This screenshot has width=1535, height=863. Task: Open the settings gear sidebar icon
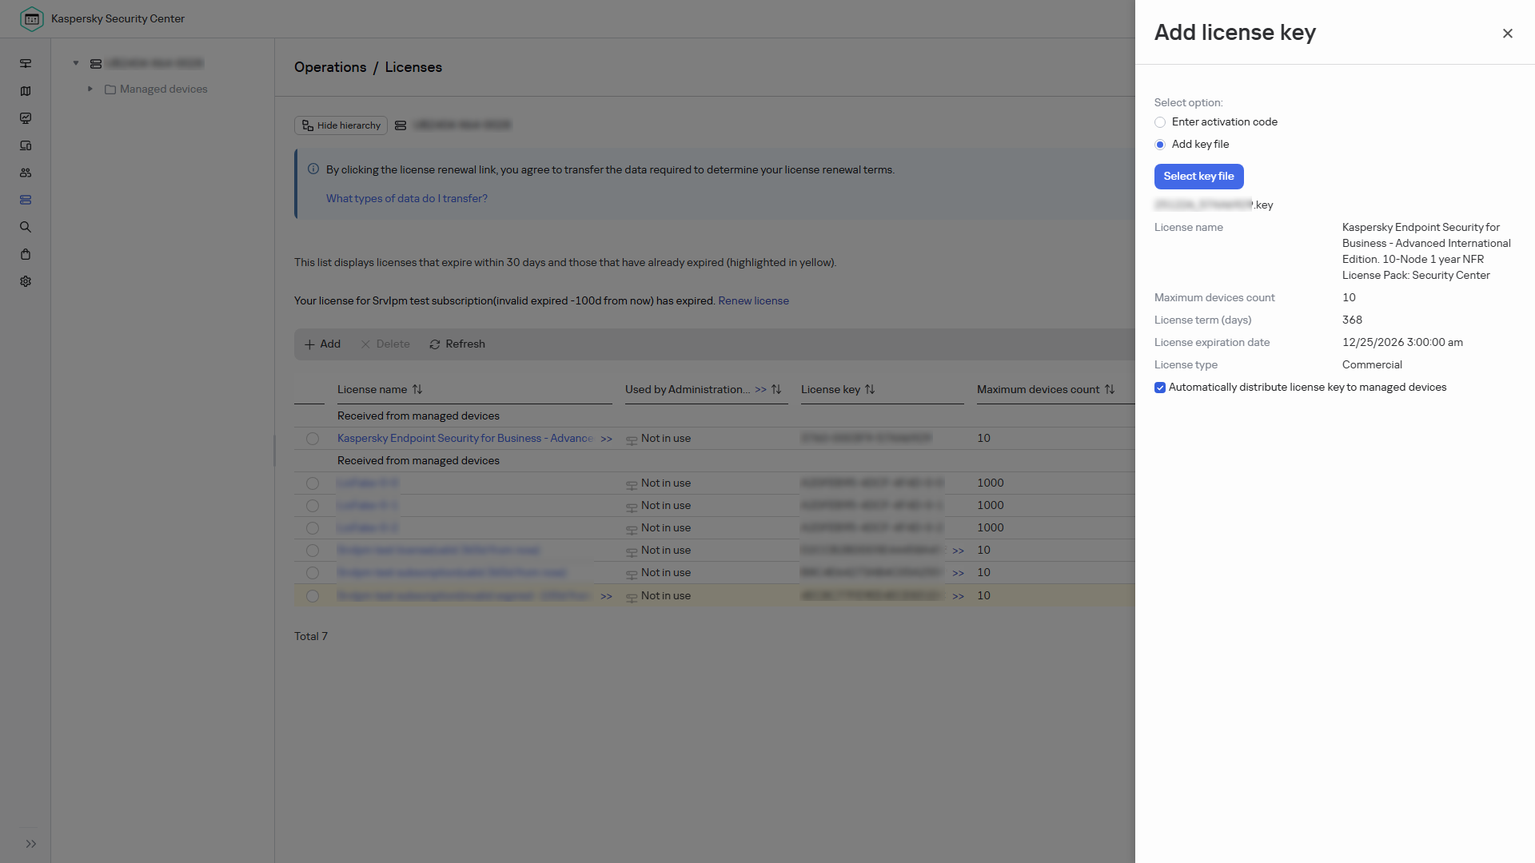pos(26,281)
